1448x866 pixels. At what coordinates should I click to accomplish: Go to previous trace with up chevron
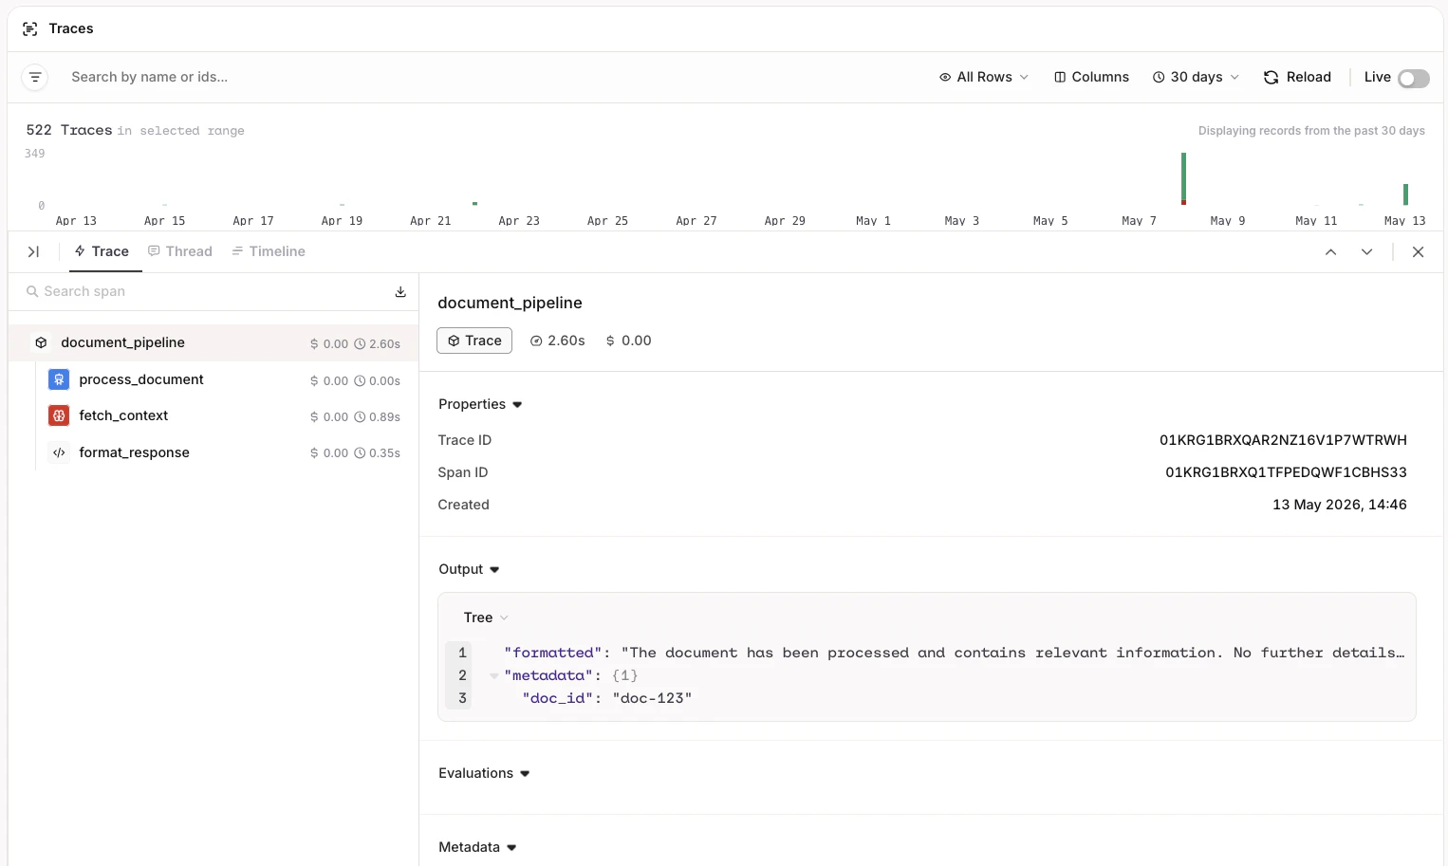(1330, 251)
